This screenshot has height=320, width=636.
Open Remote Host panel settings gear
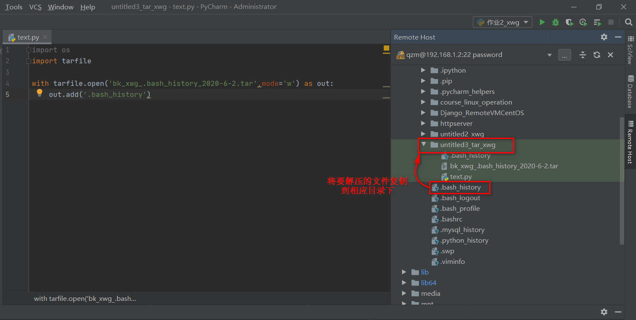(604, 37)
